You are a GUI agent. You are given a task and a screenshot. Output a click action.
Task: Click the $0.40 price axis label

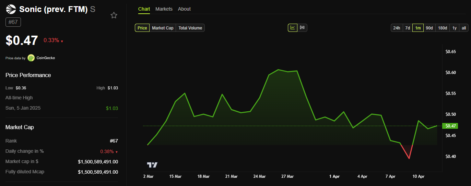(x=450, y=157)
